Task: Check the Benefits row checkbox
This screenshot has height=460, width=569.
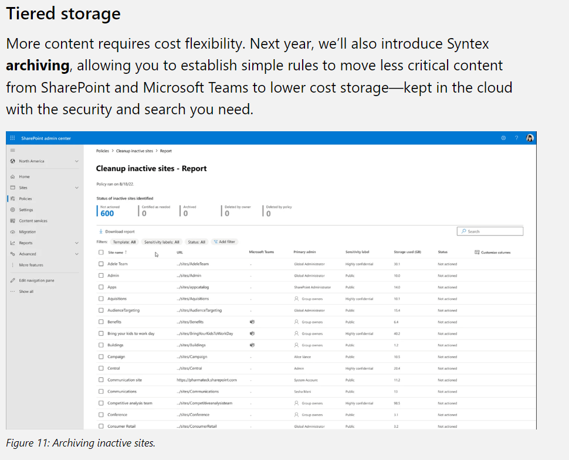Action: (x=101, y=322)
